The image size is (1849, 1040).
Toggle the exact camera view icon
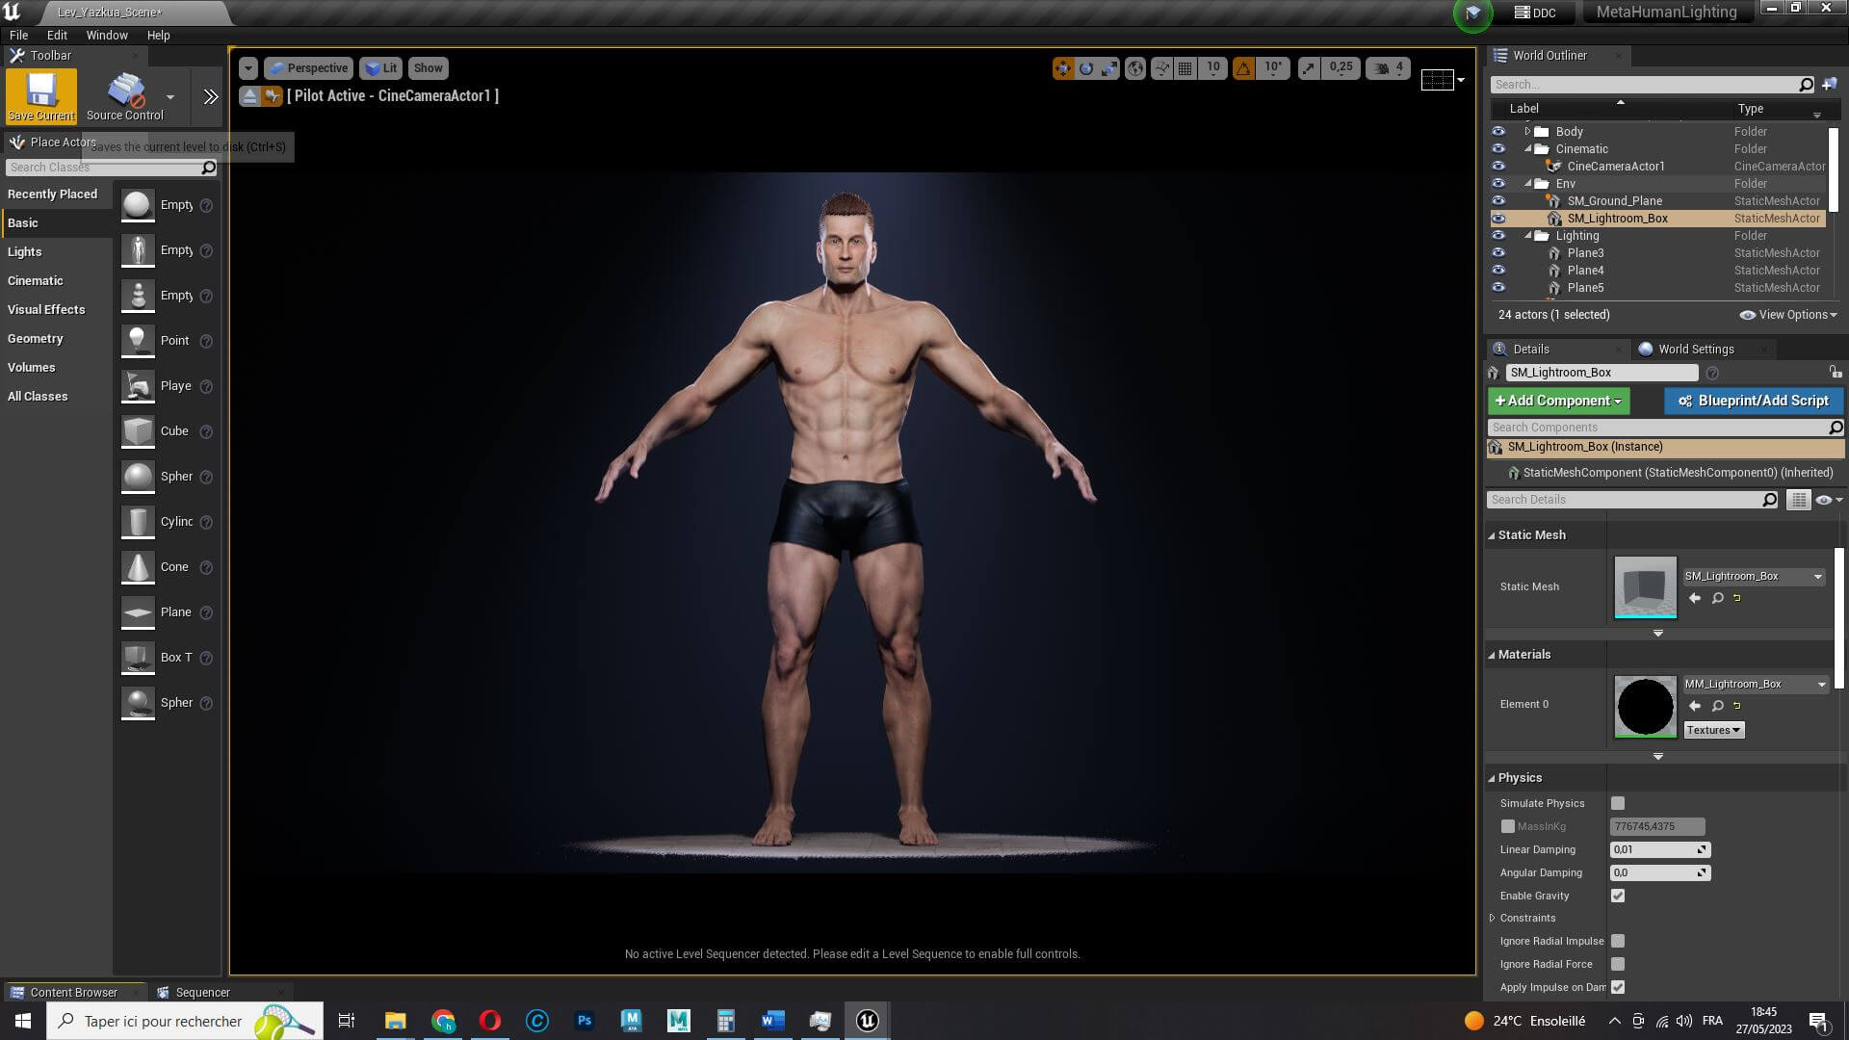[272, 96]
